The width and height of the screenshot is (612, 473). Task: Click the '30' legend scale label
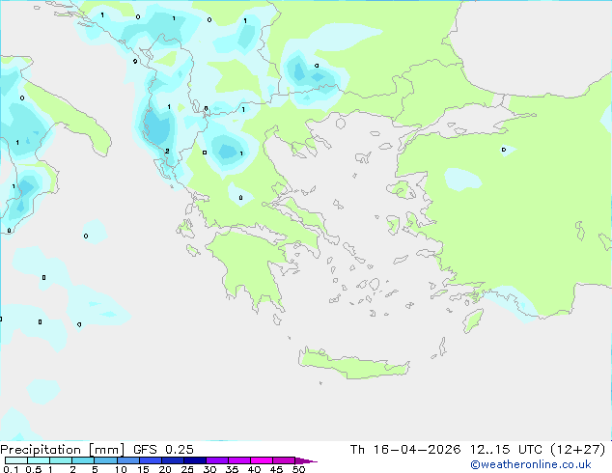tap(209, 469)
